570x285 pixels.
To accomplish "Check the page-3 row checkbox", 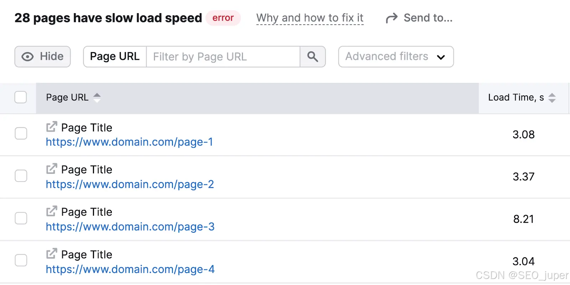I will (x=21, y=218).
